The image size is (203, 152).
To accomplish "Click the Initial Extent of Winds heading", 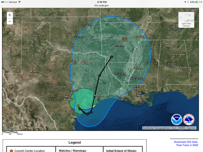I will pos(122,151).
